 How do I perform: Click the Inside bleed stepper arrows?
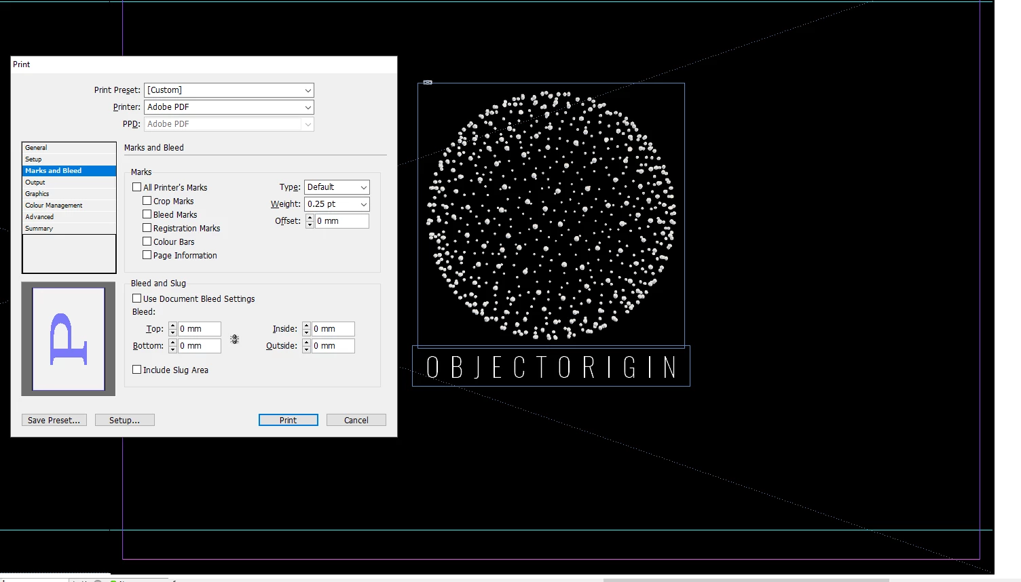tap(307, 329)
